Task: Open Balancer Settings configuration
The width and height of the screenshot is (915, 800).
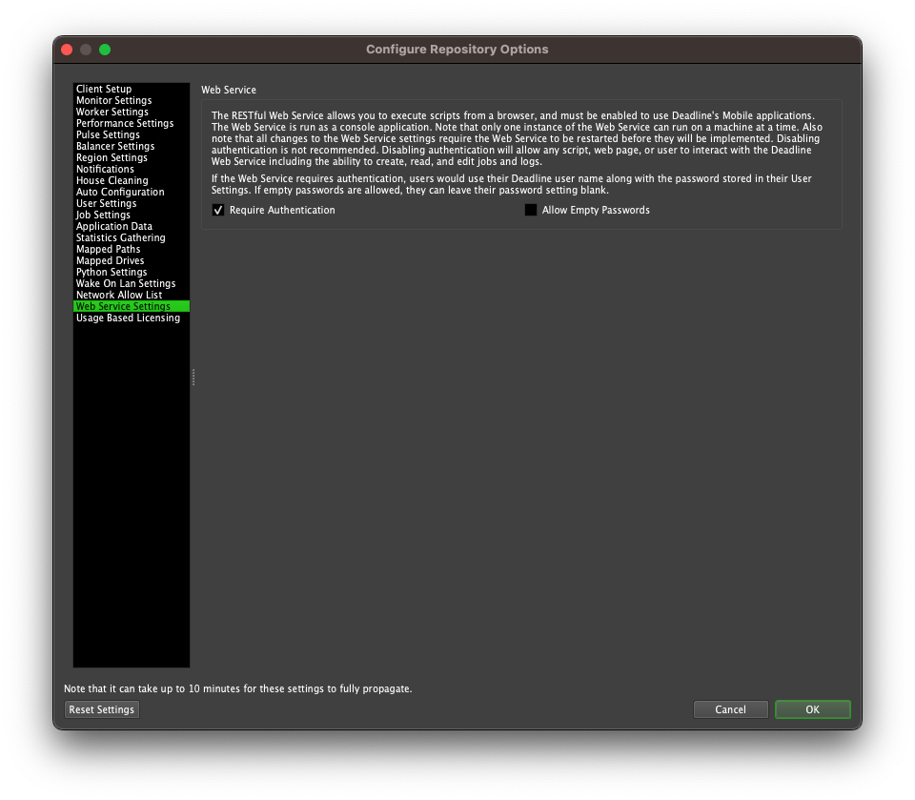Action: 115,145
